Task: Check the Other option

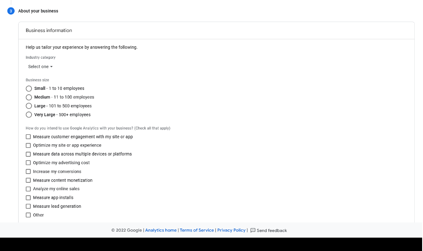Action: [28, 215]
